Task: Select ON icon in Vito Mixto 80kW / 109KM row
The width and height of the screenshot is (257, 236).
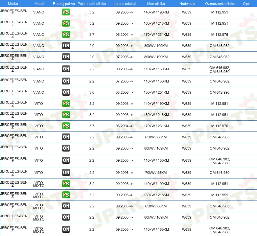Action: click(66, 217)
